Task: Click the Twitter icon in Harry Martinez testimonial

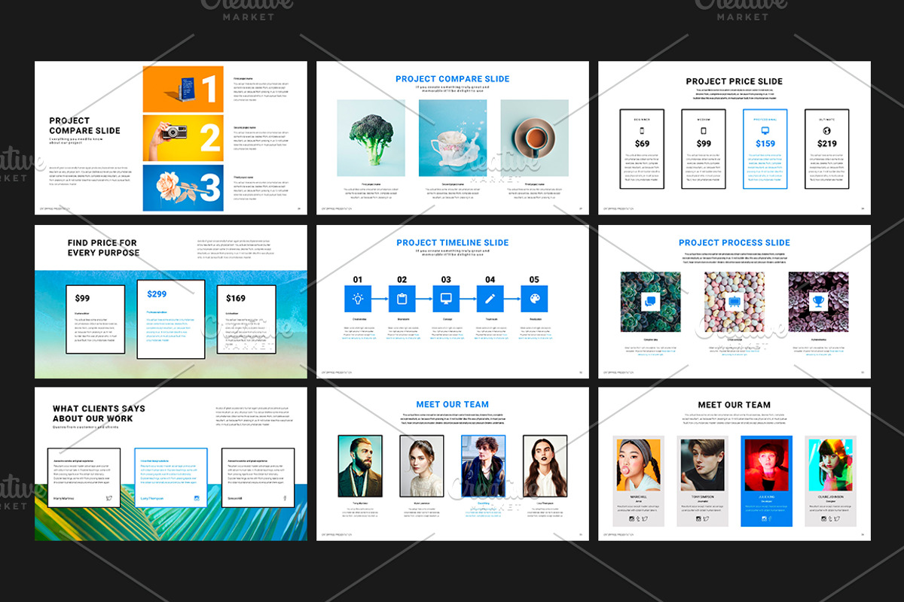Action: coord(109,498)
